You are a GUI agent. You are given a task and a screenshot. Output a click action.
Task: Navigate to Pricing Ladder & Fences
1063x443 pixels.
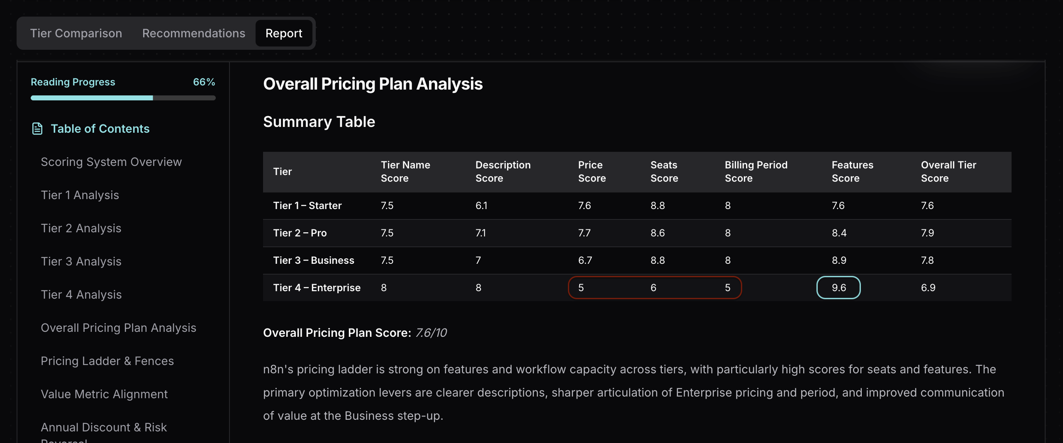(x=107, y=361)
